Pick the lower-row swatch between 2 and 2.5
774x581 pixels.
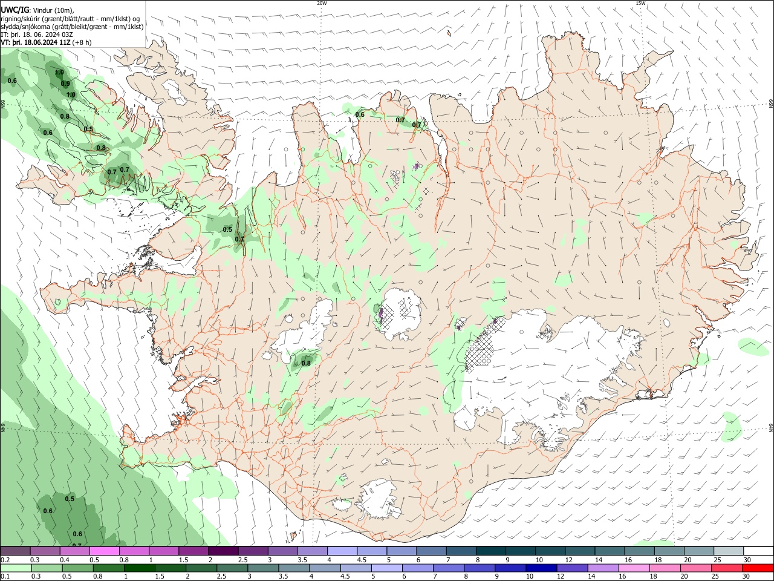pos(201,568)
